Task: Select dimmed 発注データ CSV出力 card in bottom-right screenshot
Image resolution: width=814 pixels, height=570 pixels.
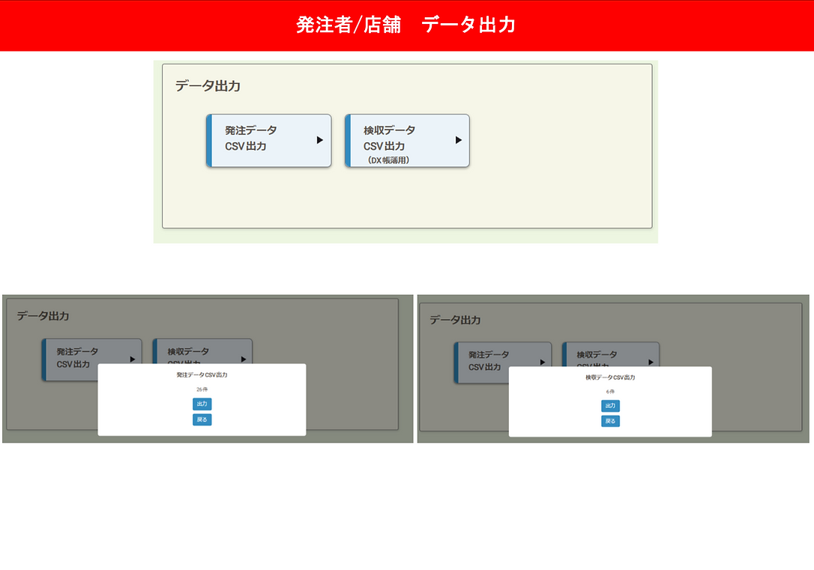Action: pyautogui.click(x=502, y=362)
